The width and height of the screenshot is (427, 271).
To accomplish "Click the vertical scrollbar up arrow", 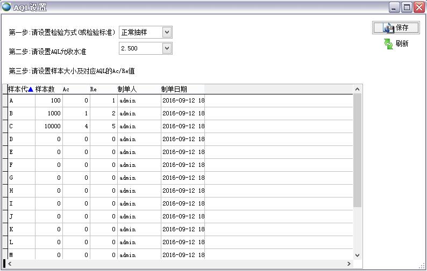I will tap(357, 89).
